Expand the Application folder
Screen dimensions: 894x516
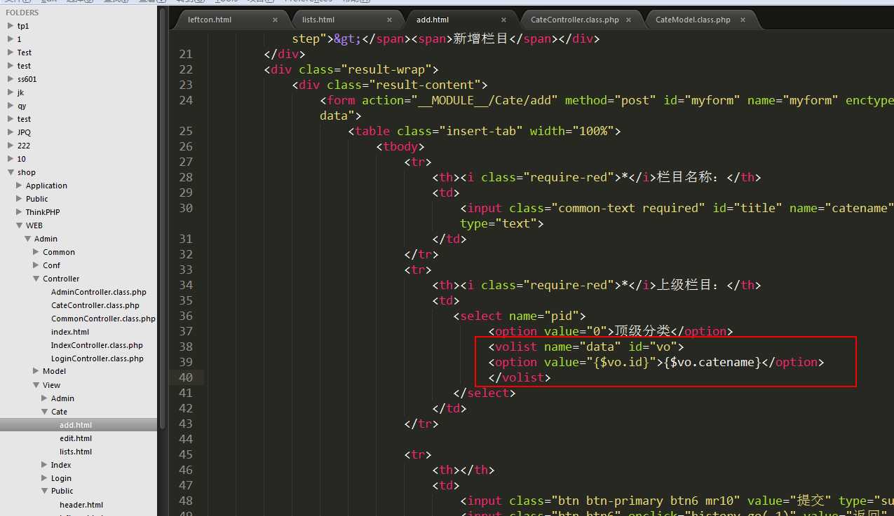19,186
